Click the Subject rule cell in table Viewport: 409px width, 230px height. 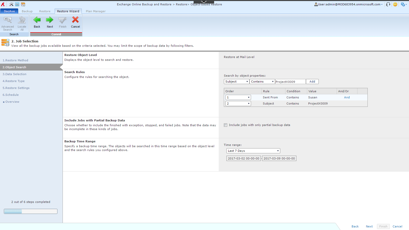(268, 103)
